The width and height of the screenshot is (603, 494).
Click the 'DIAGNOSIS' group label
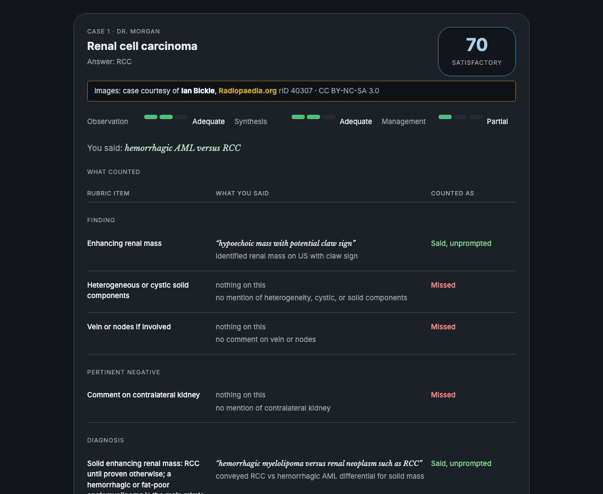click(105, 440)
